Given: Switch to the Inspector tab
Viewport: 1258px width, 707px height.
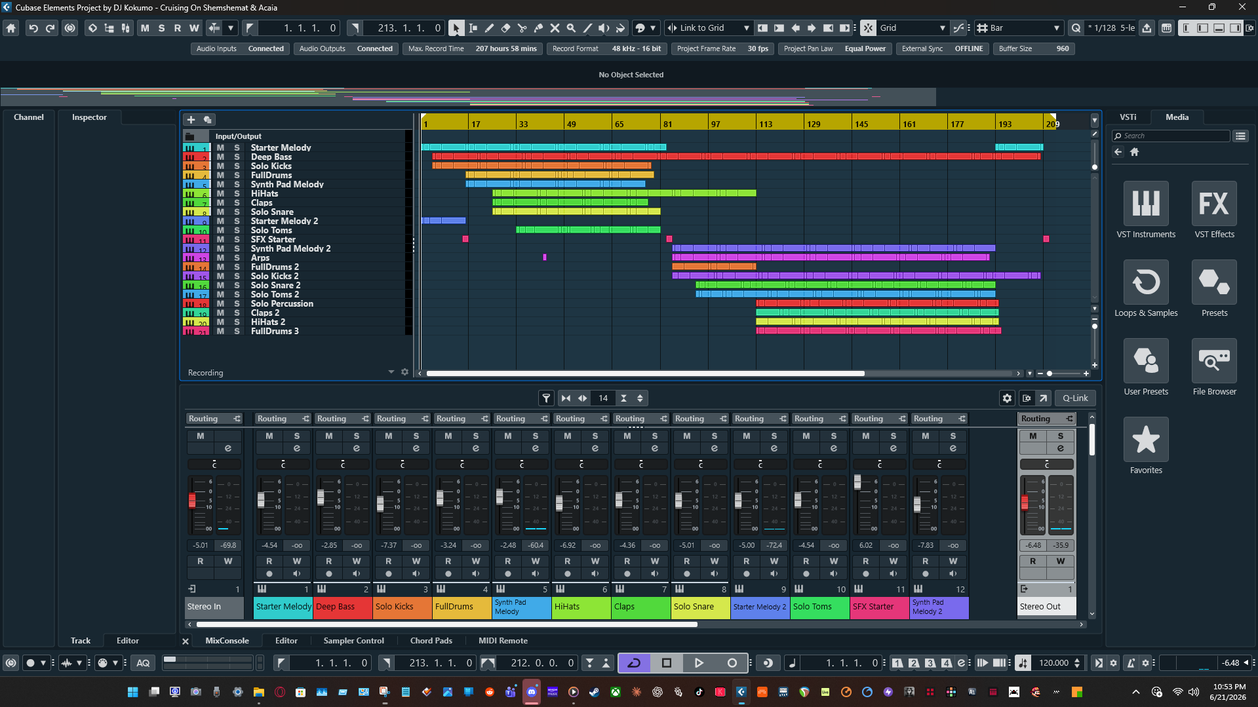Looking at the screenshot, I should coord(89,117).
